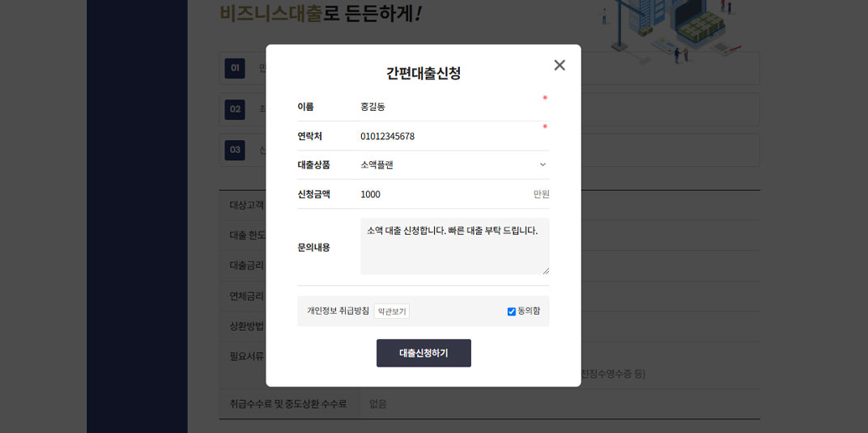Click the 02 step badge behind dialog
The width and height of the screenshot is (868, 433).
235,109
